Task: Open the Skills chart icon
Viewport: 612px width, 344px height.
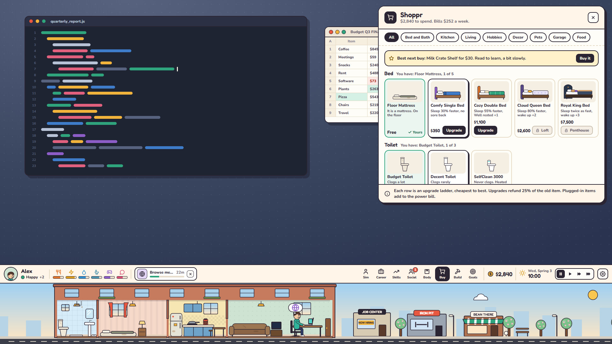Action: point(396,274)
